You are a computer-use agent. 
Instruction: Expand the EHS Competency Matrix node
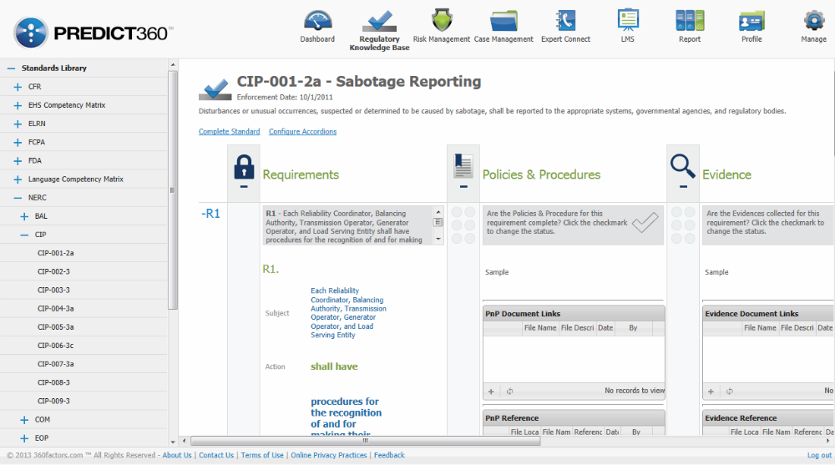18,105
